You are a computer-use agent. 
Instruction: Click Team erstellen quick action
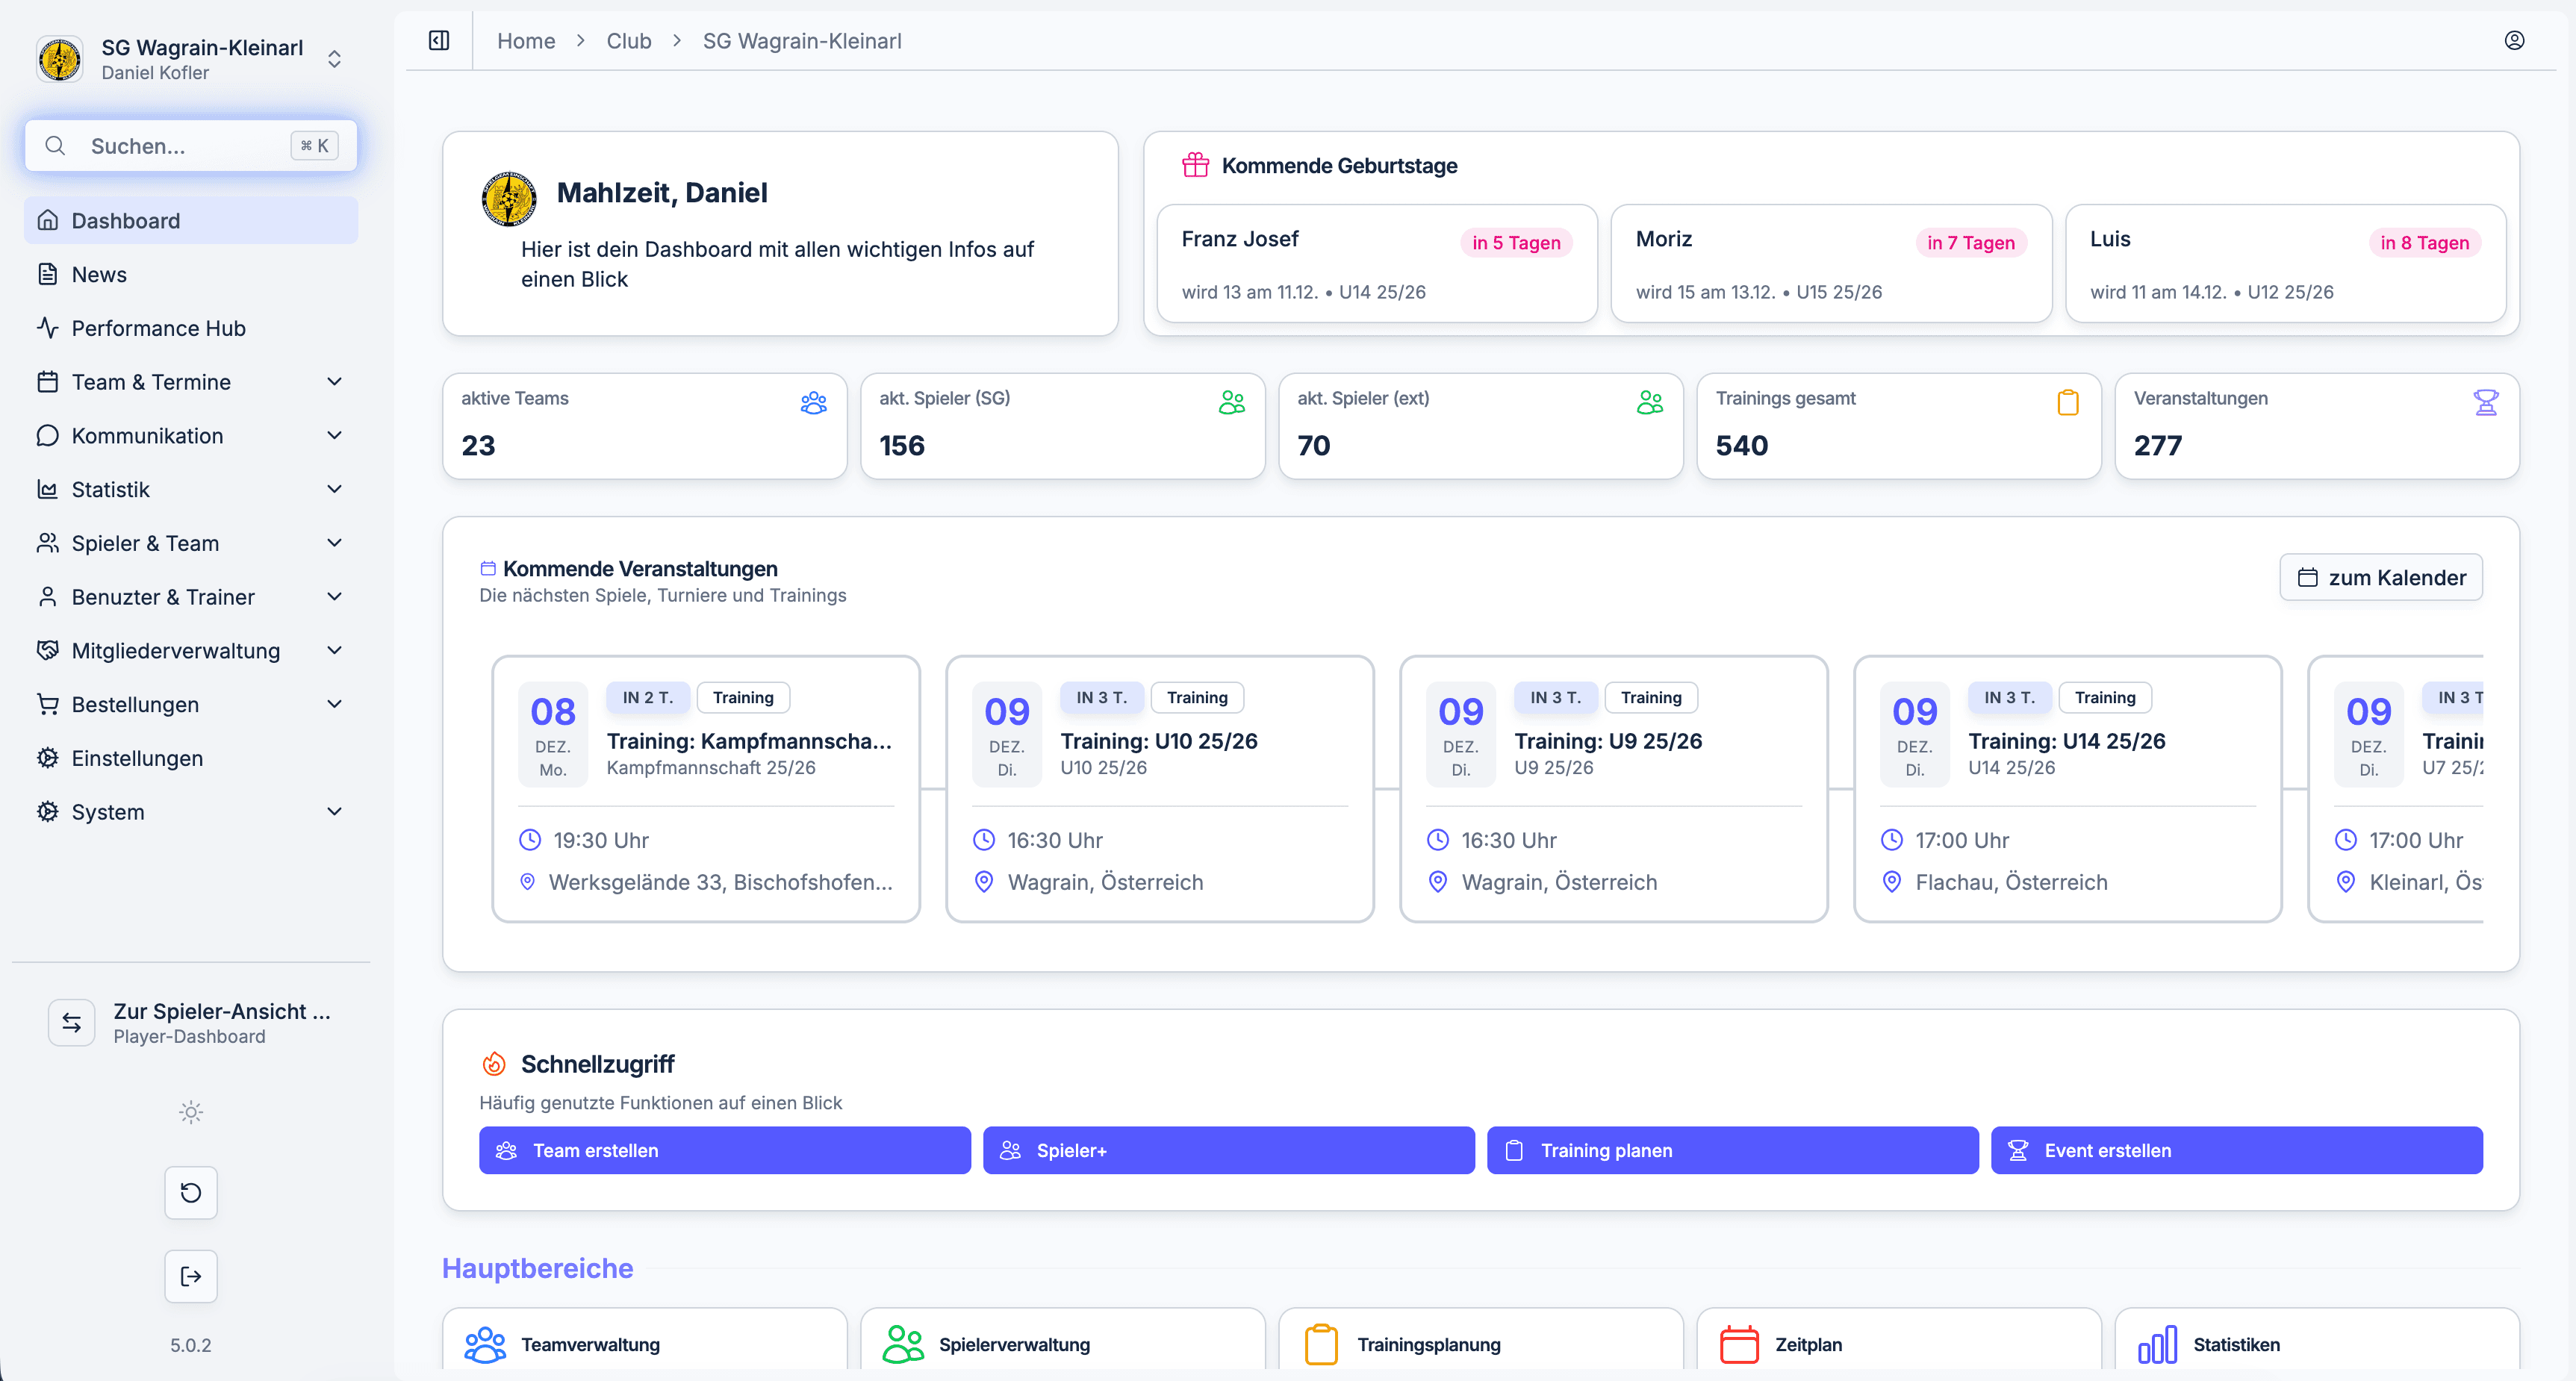coord(725,1151)
